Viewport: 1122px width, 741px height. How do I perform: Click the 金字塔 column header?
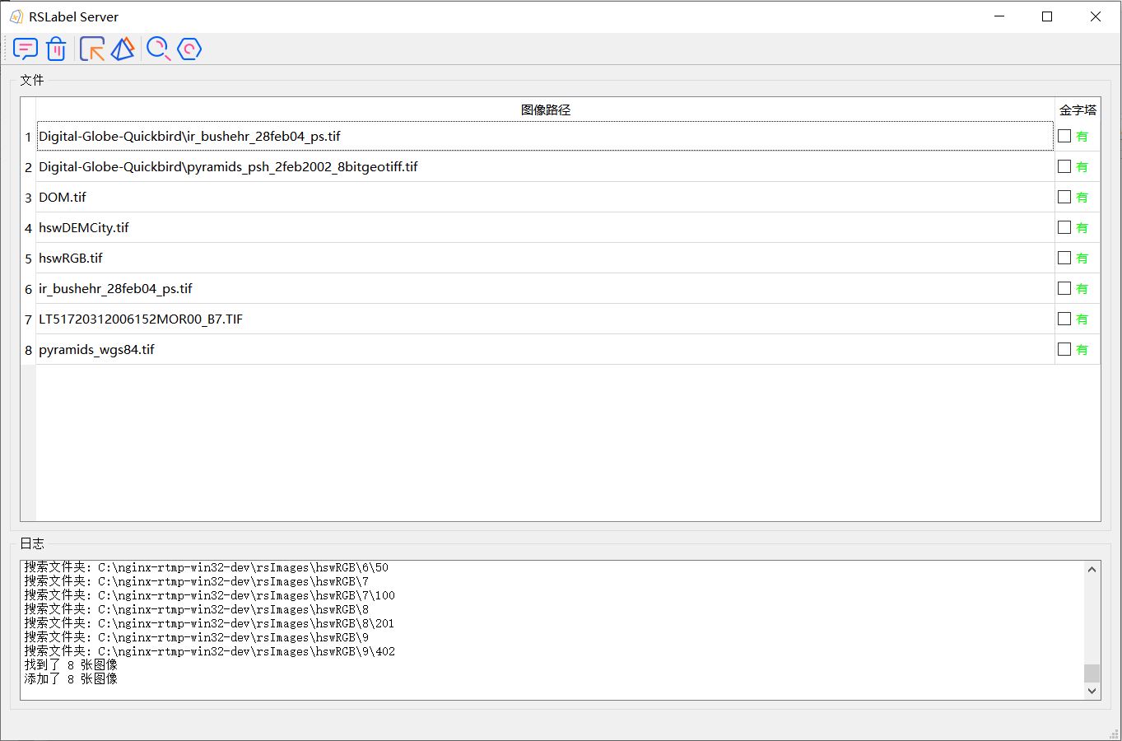(x=1078, y=110)
